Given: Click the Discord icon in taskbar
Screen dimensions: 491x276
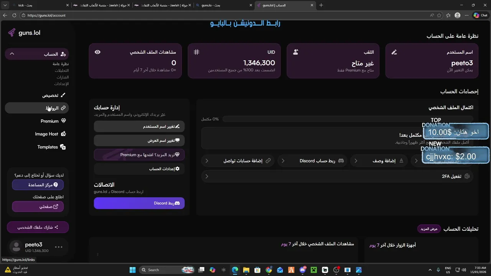Looking at the screenshot, I should (x=303, y=270).
